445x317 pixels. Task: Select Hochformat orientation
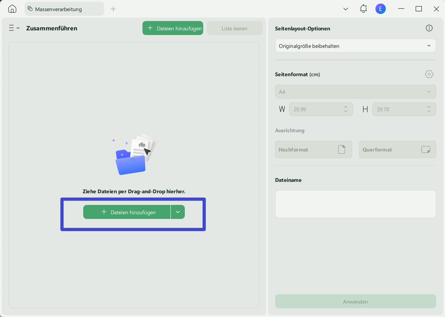coord(313,149)
